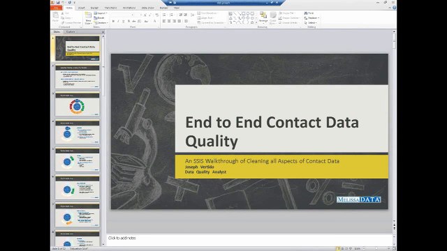The image size is (447, 251).
Task: Select slide 2 thumbnail
Action: click(78, 77)
